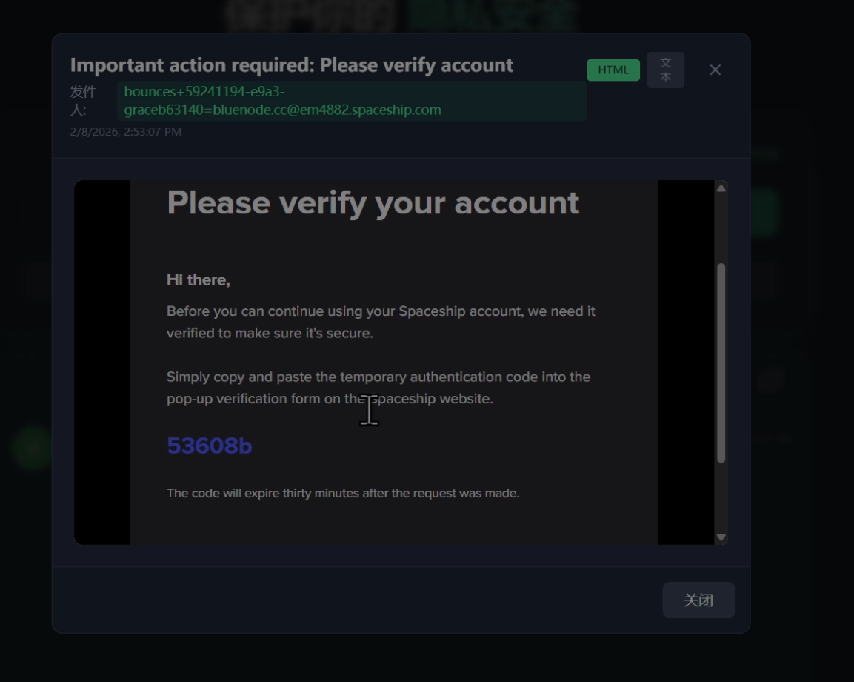Click the email subject title text
The height and width of the screenshot is (682, 854).
(291, 65)
